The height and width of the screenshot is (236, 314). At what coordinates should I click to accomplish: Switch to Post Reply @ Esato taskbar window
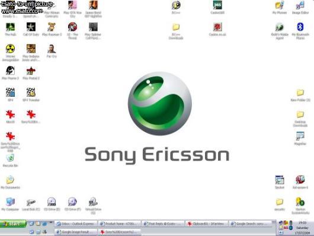click(x=163, y=224)
